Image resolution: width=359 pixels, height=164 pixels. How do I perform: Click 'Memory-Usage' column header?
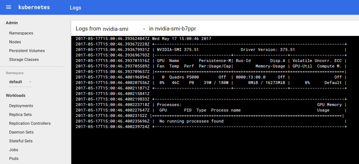click(x=270, y=66)
